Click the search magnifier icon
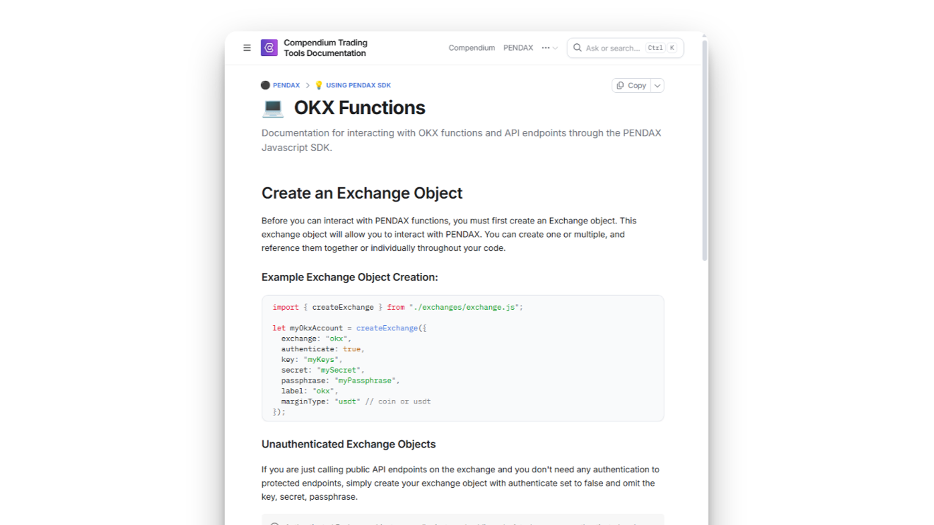934x525 pixels. pyautogui.click(x=577, y=48)
